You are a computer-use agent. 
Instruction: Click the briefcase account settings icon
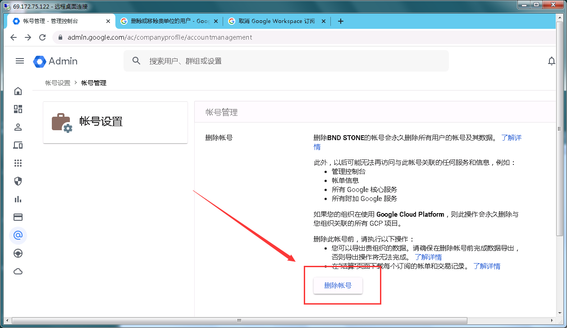click(62, 123)
